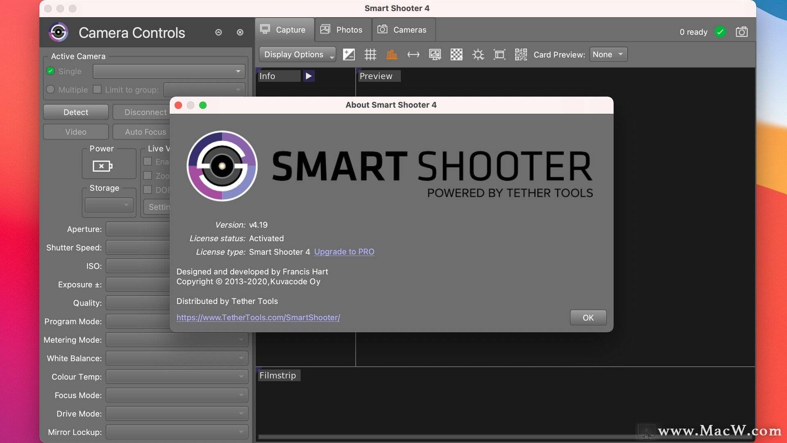Open the Colour Temp dropdown
This screenshot has width=787, height=443.
(177, 377)
